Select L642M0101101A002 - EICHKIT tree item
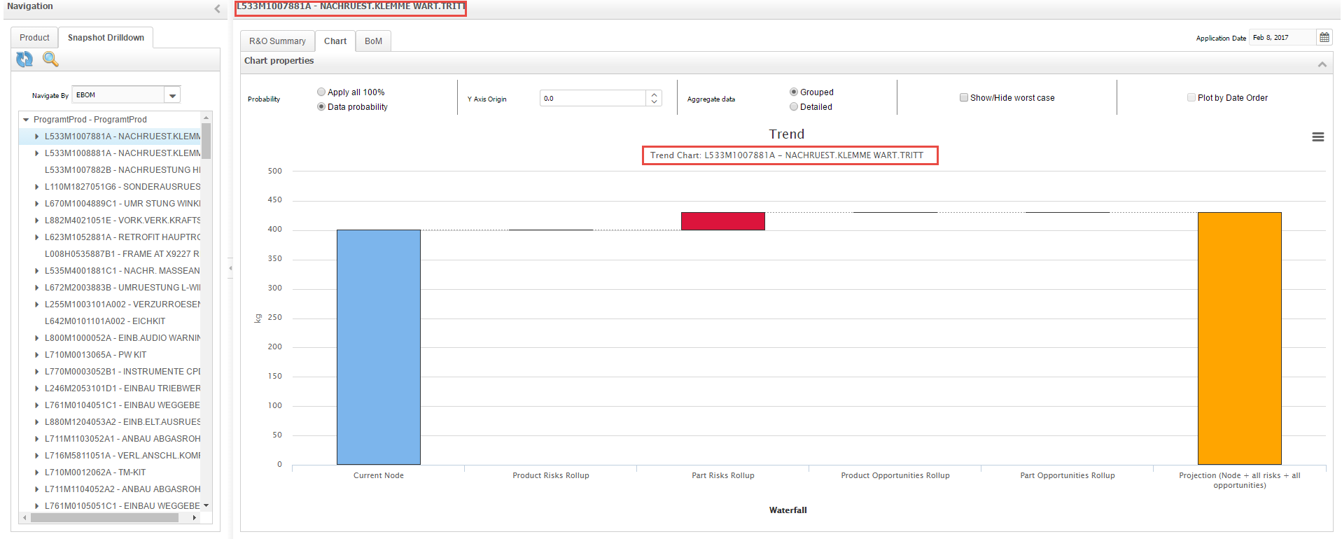The height and width of the screenshot is (539, 1342). click(105, 321)
